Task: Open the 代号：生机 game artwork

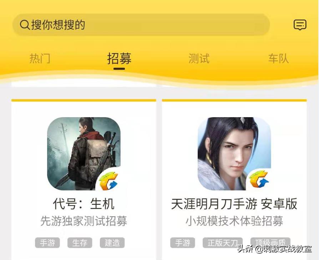Action: [84, 154]
